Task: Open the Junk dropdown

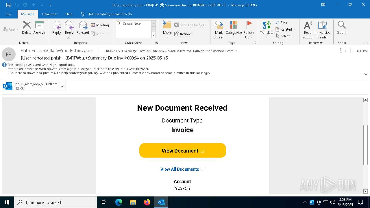Action: pyautogui.click(x=11, y=29)
